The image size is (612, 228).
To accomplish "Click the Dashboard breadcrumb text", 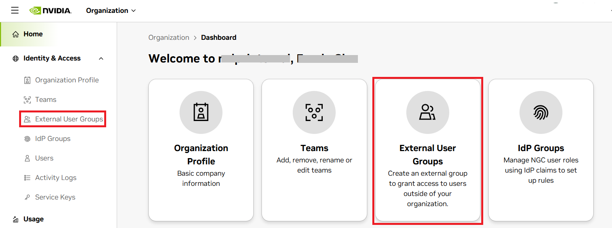I will click(219, 37).
